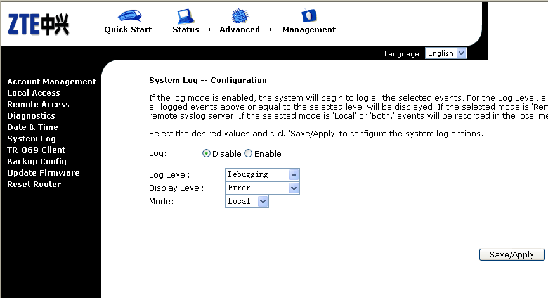Image resolution: width=548 pixels, height=298 pixels.
Task: Open Date & Time settings
Action: click(32, 127)
